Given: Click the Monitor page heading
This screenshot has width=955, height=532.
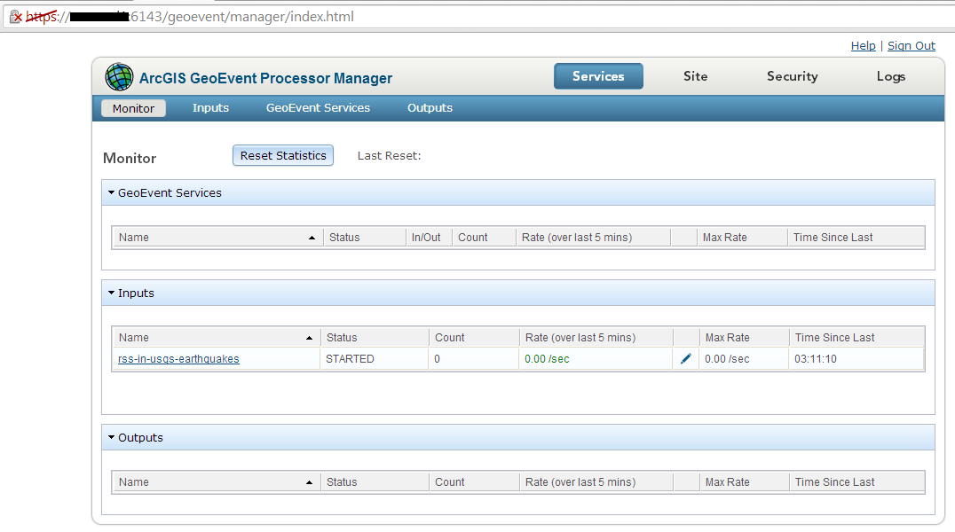Looking at the screenshot, I should click(x=130, y=158).
